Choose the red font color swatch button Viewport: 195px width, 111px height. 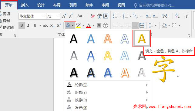click(89, 25)
